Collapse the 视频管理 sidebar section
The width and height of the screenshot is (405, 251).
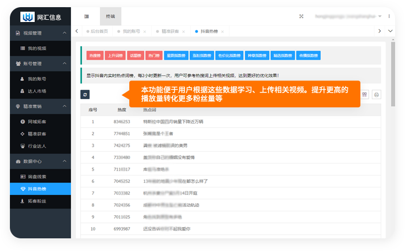click(64, 33)
